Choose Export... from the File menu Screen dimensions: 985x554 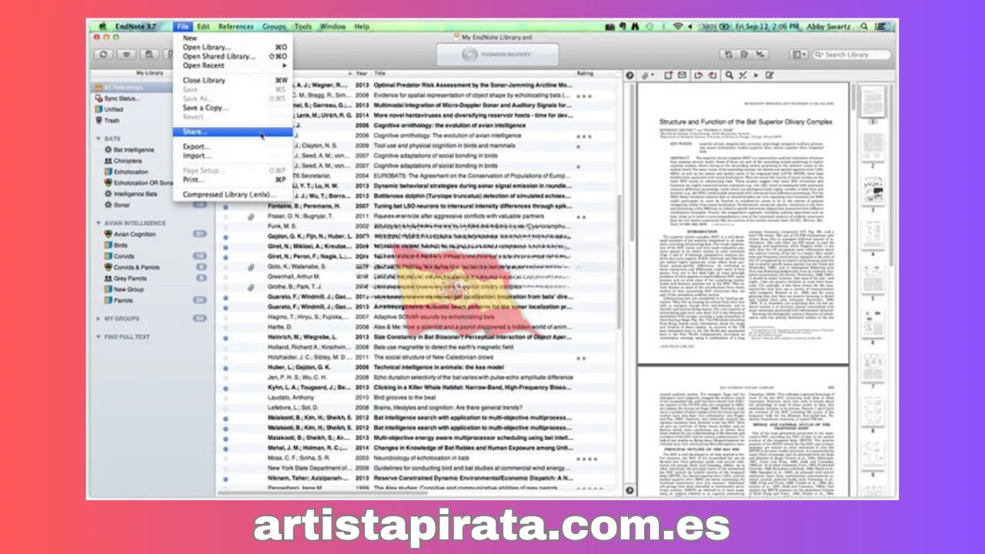coord(232,146)
